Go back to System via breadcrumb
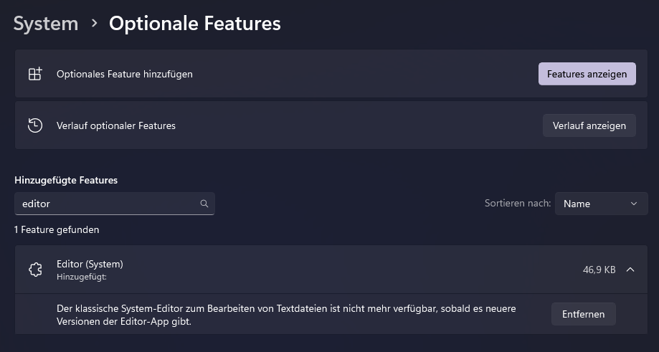Image resolution: width=659 pixels, height=352 pixels. coord(46,24)
